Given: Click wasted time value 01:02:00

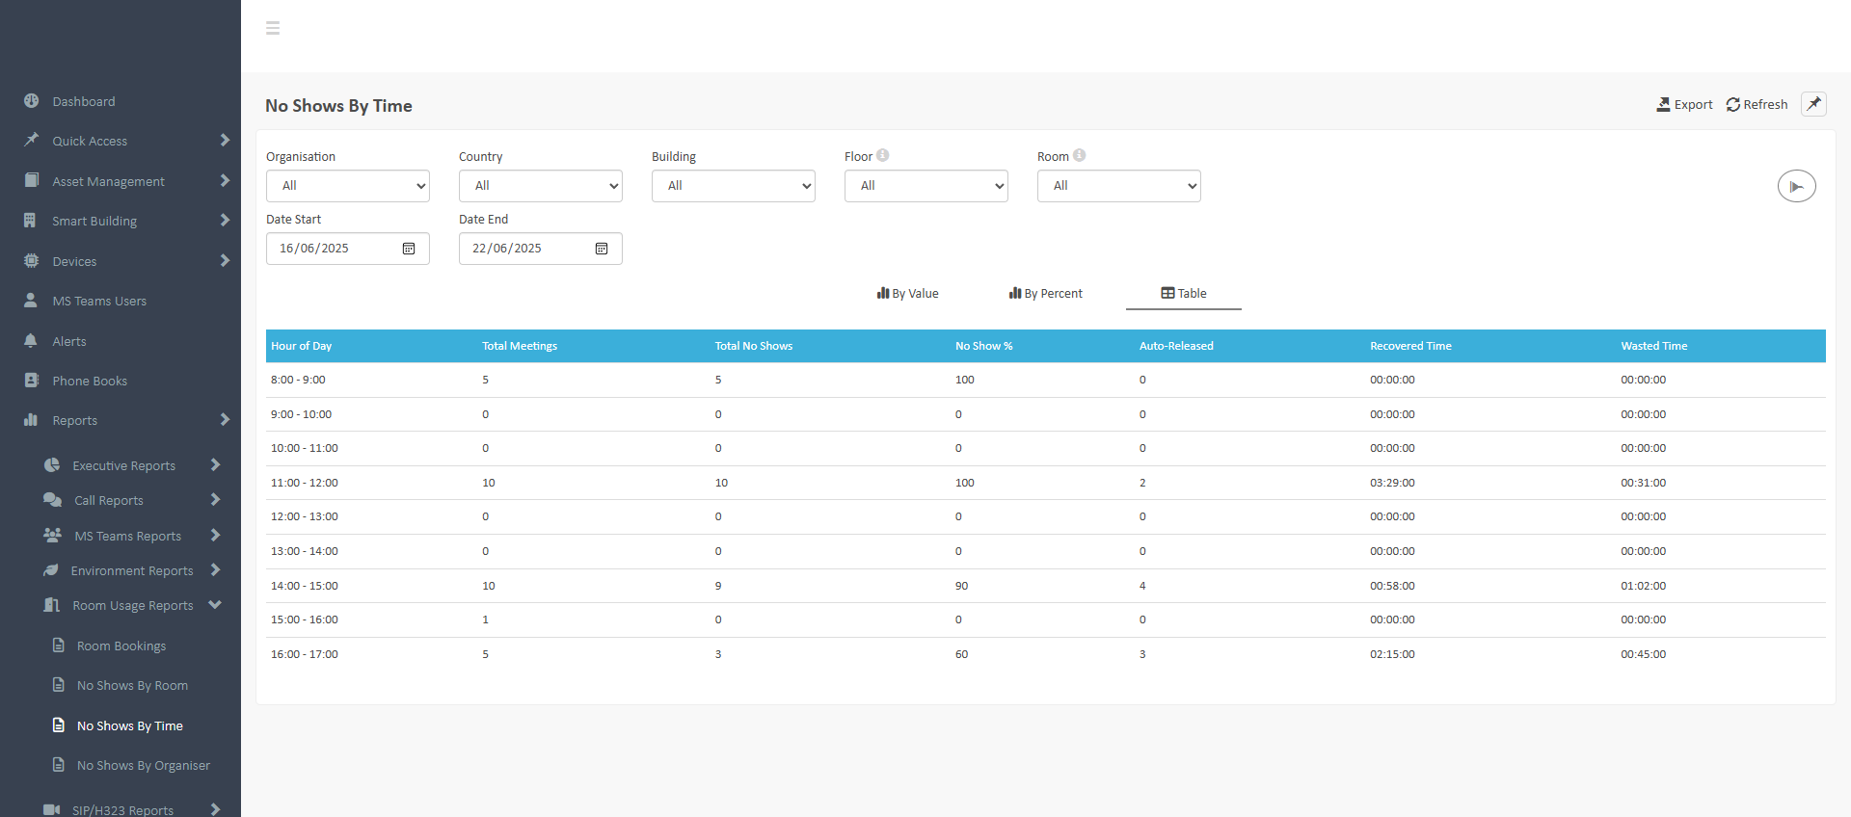Looking at the screenshot, I should click(1643, 586).
